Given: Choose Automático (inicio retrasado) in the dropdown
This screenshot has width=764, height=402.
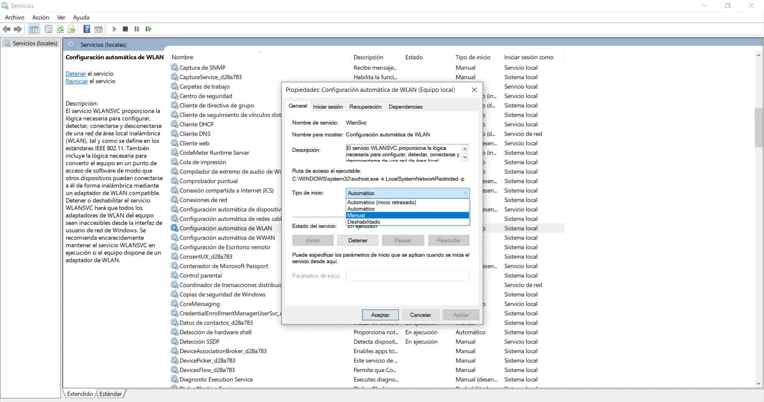Looking at the screenshot, I should [407, 202].
